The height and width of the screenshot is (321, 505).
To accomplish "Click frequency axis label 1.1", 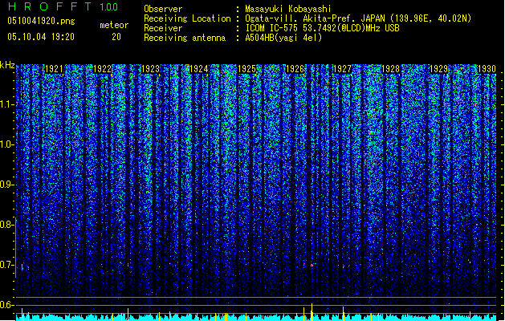I will (x=6, y=104).
